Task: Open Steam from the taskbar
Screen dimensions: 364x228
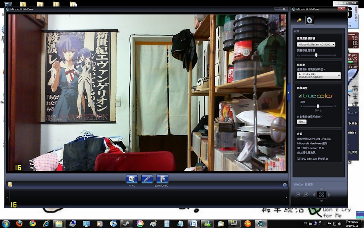Action: coord(127,224)
